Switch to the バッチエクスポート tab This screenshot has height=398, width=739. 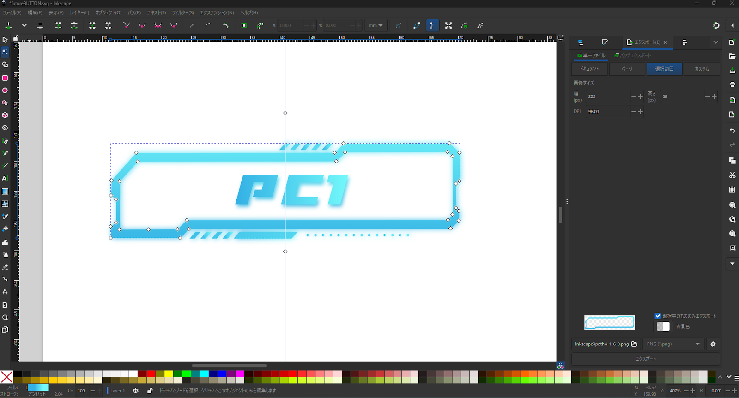633,55
